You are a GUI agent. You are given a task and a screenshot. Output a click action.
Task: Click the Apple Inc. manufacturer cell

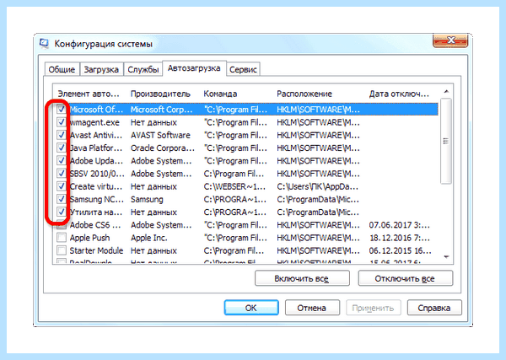tap(148, 238)
